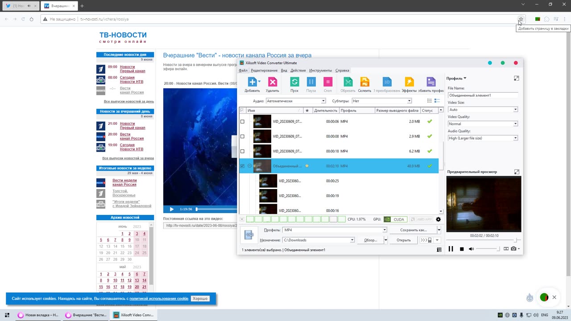The height and width of the screenshot is (321, 571).
Task: Toggle the select-all checkbox in list header
Action: tap(242, 110)
